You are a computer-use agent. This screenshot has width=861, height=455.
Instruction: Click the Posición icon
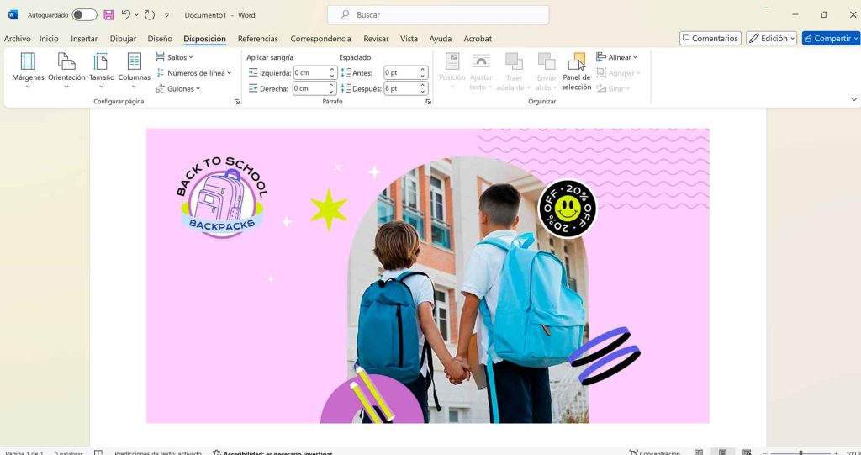452,61
